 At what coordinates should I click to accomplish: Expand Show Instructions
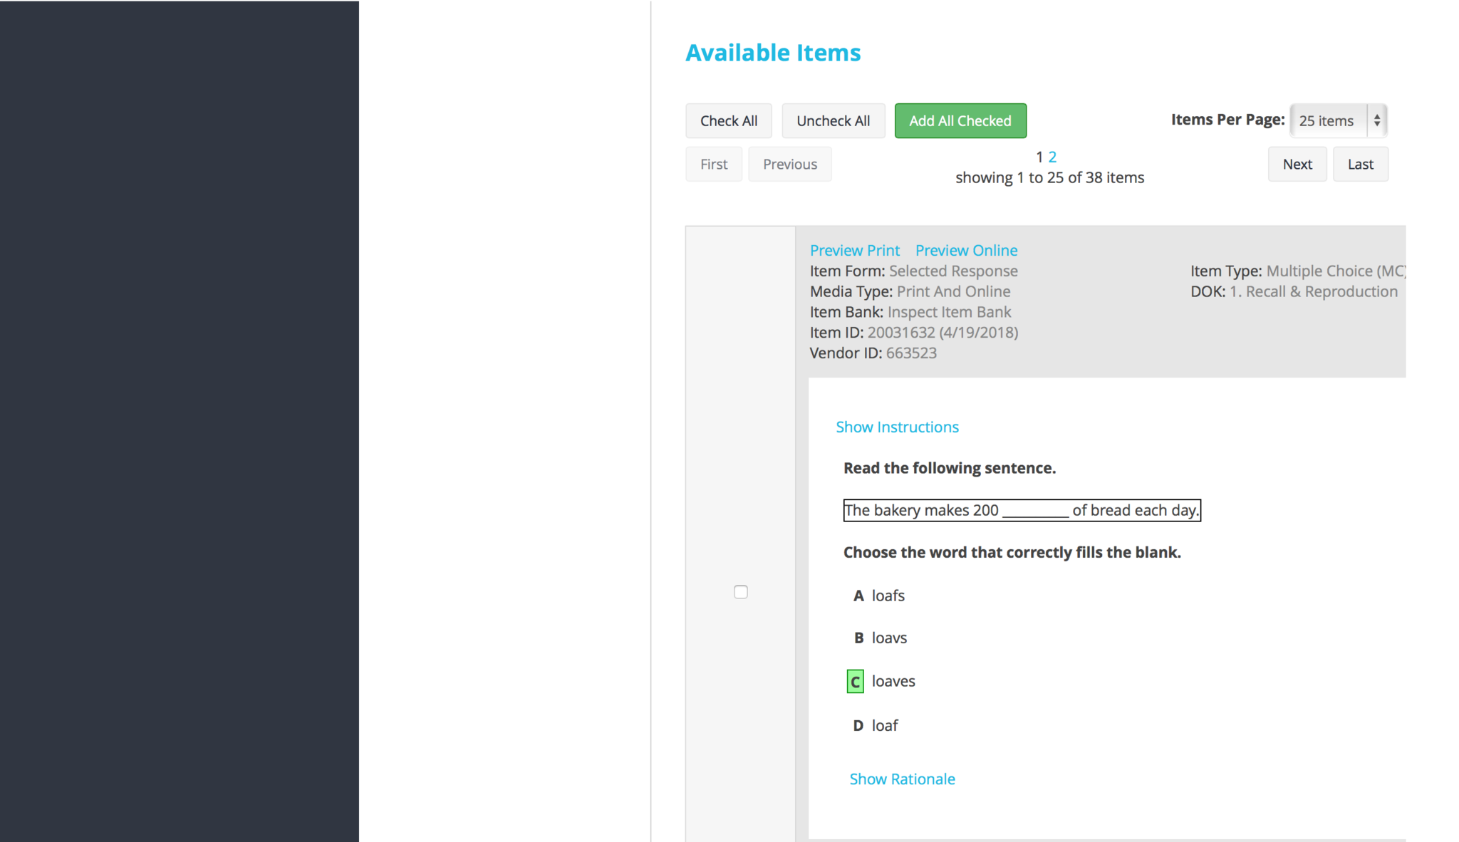(897, 427)
